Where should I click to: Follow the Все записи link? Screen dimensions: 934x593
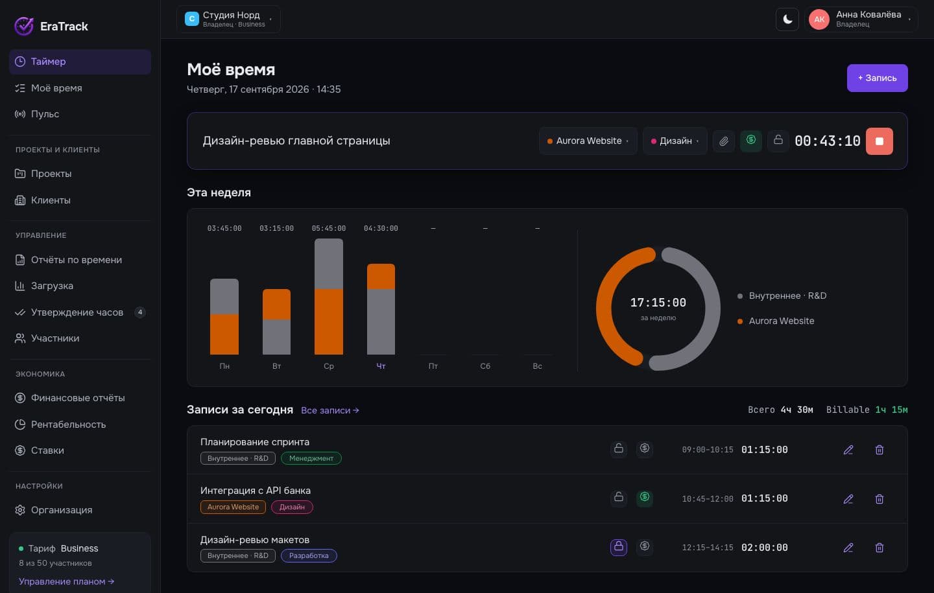coord(330,410)
